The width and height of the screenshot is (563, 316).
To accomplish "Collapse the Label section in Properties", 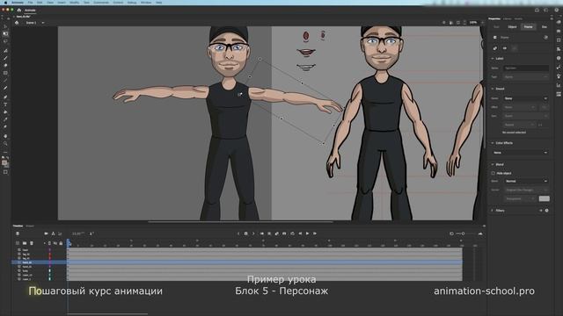I will [x=493, y=59].
